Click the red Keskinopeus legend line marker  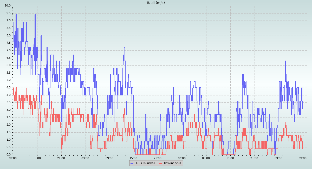(160, 163)
